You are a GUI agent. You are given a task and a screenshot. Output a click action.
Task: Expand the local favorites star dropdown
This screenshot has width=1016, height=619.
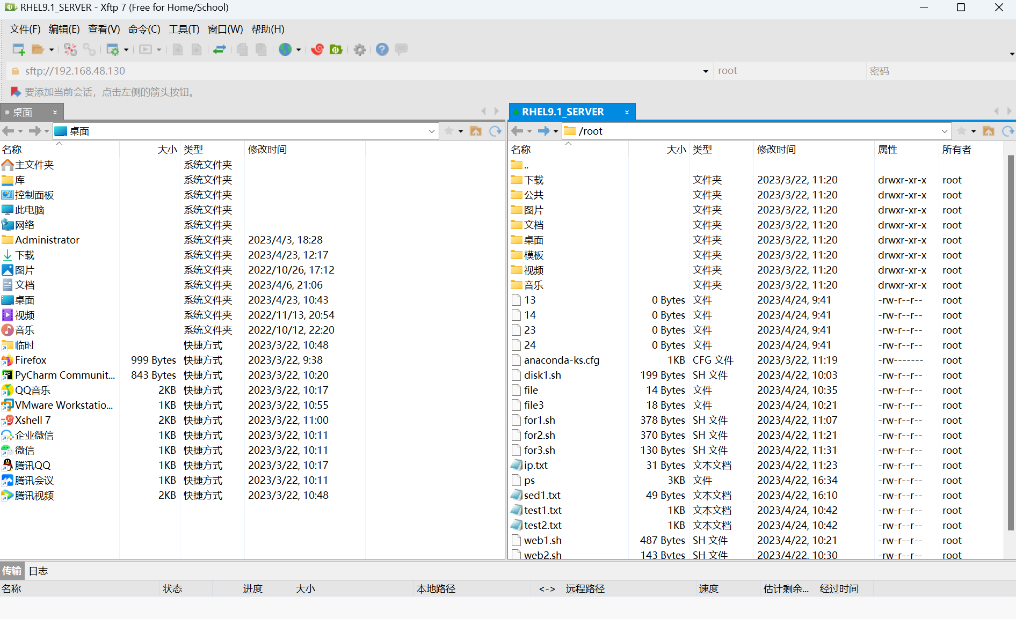click(461, 131)
